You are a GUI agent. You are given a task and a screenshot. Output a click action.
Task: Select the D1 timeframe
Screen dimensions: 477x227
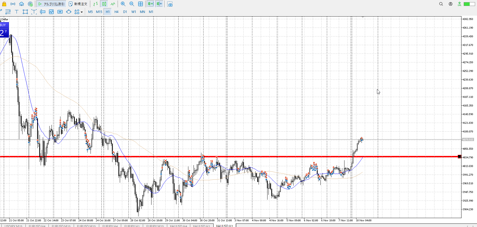(x=125, y=12)
